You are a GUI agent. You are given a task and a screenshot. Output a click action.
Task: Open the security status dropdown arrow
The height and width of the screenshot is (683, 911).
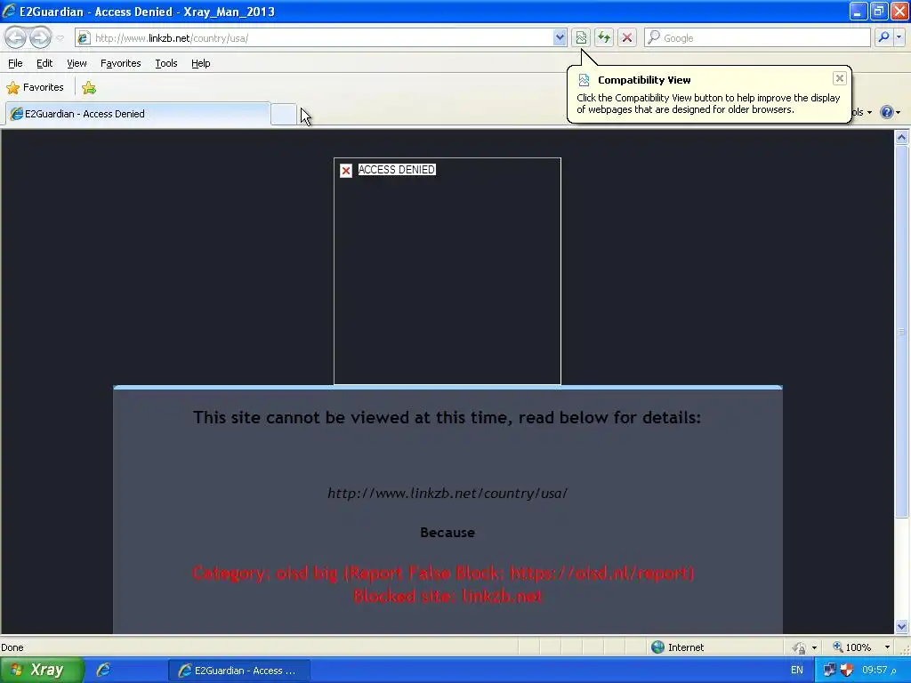point(814,647)
